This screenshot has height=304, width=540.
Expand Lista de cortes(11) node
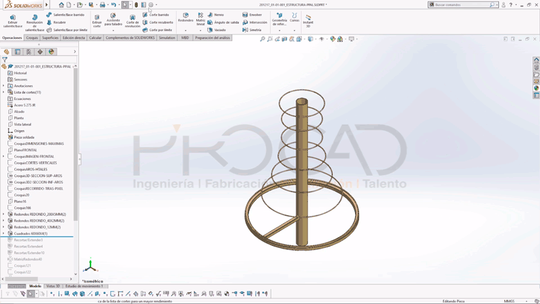(x=3, y=93)
